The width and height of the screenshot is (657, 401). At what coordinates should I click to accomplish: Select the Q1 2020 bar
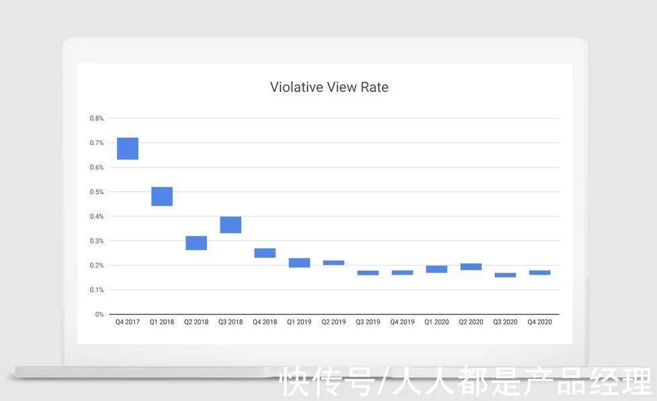[x=437, y=269]
